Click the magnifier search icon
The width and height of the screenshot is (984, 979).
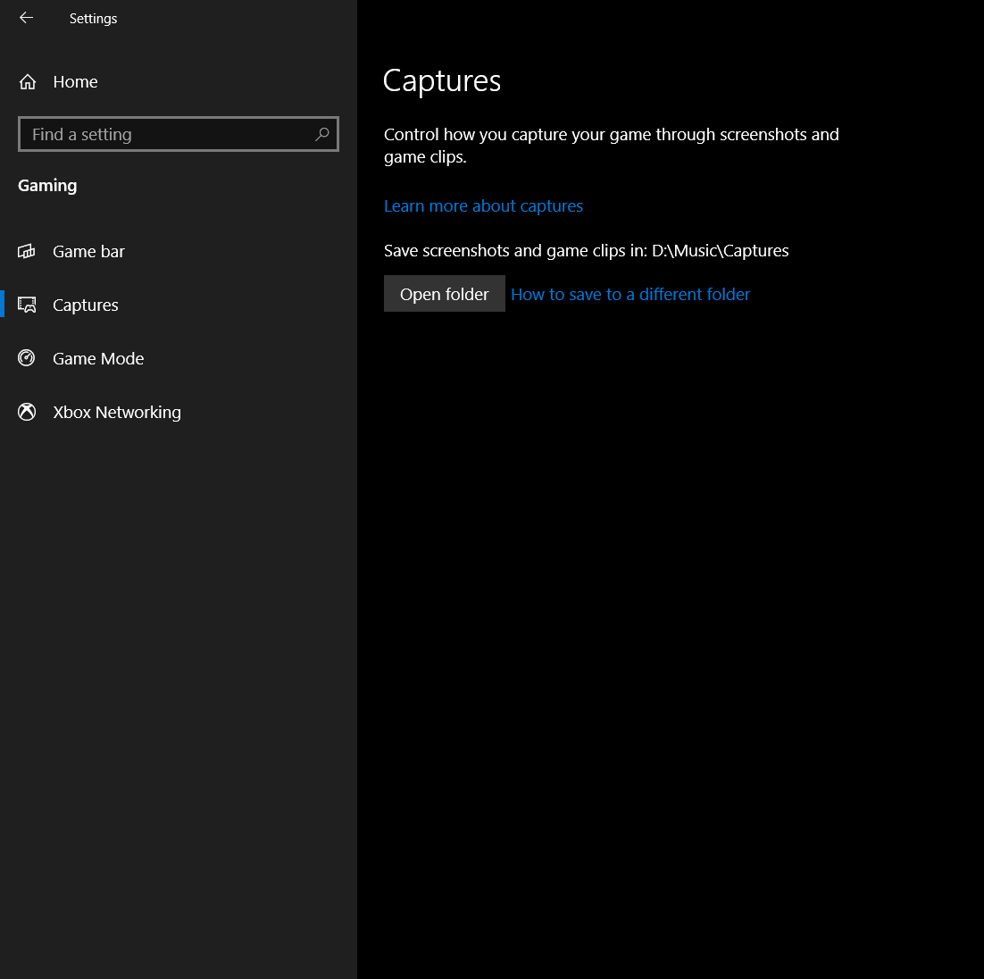[322, 134]
